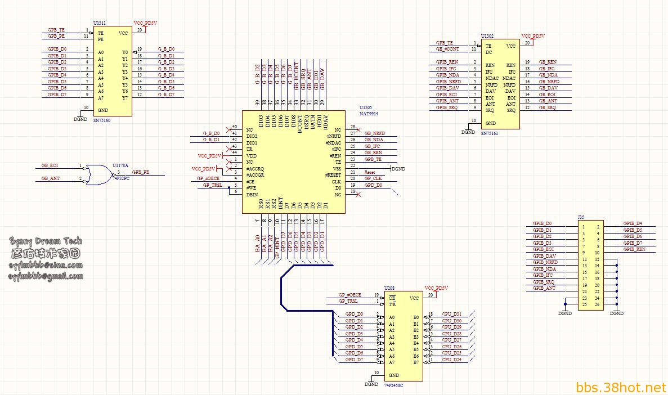Click the GPIB_REN label on J35 connector
668x395 pixels.
[634, 249]
